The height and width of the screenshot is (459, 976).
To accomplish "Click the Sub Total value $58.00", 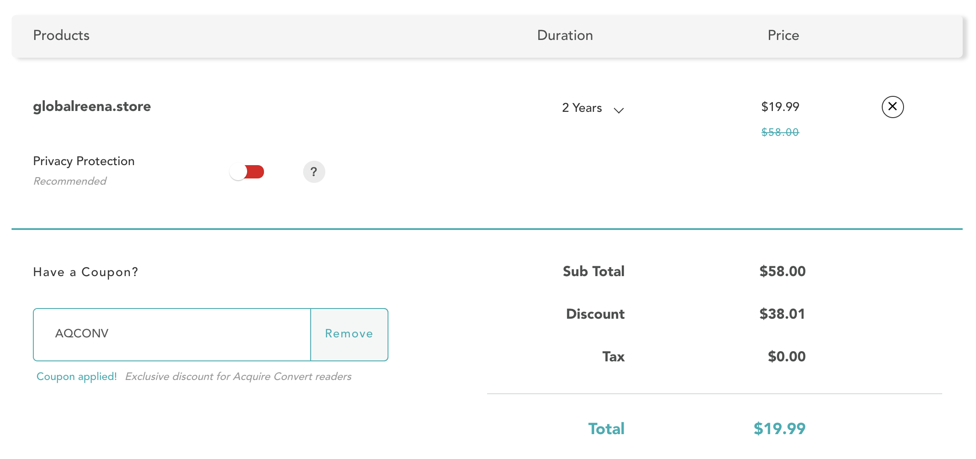I will (x=782, y=271).
